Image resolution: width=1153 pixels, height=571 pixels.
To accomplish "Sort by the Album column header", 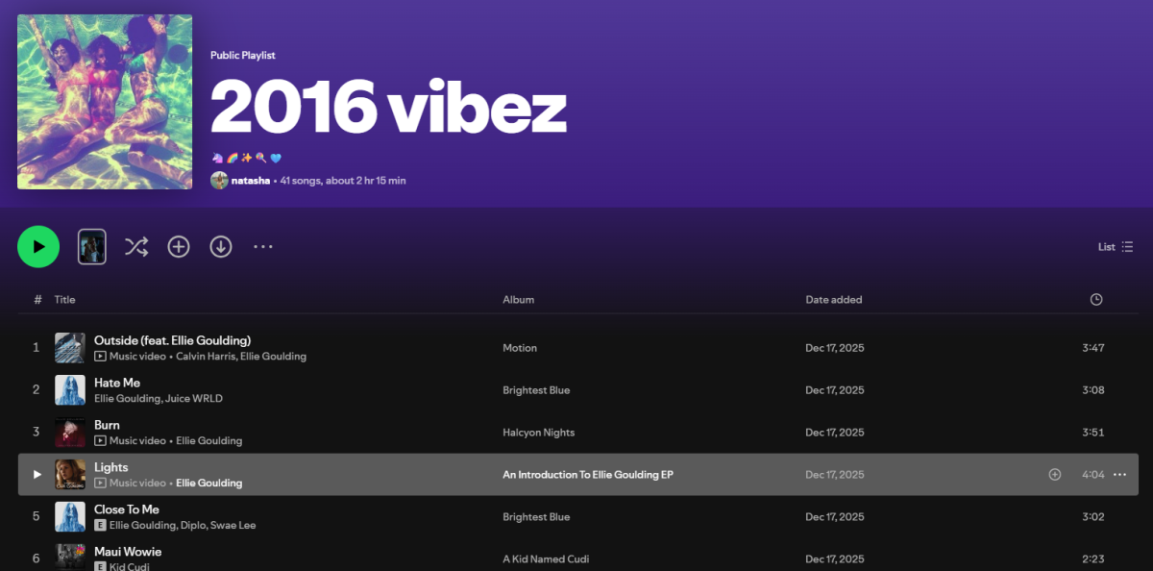I will click(519, 300).
